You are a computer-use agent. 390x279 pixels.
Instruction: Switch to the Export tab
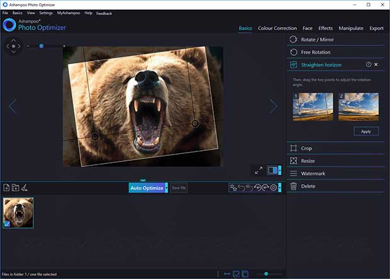[376, 28]
